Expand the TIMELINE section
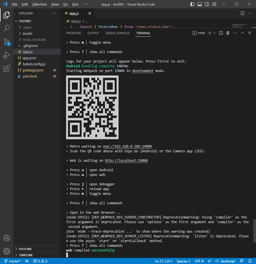The width and height of the screenshot is (256, 264). coord(37,255)
